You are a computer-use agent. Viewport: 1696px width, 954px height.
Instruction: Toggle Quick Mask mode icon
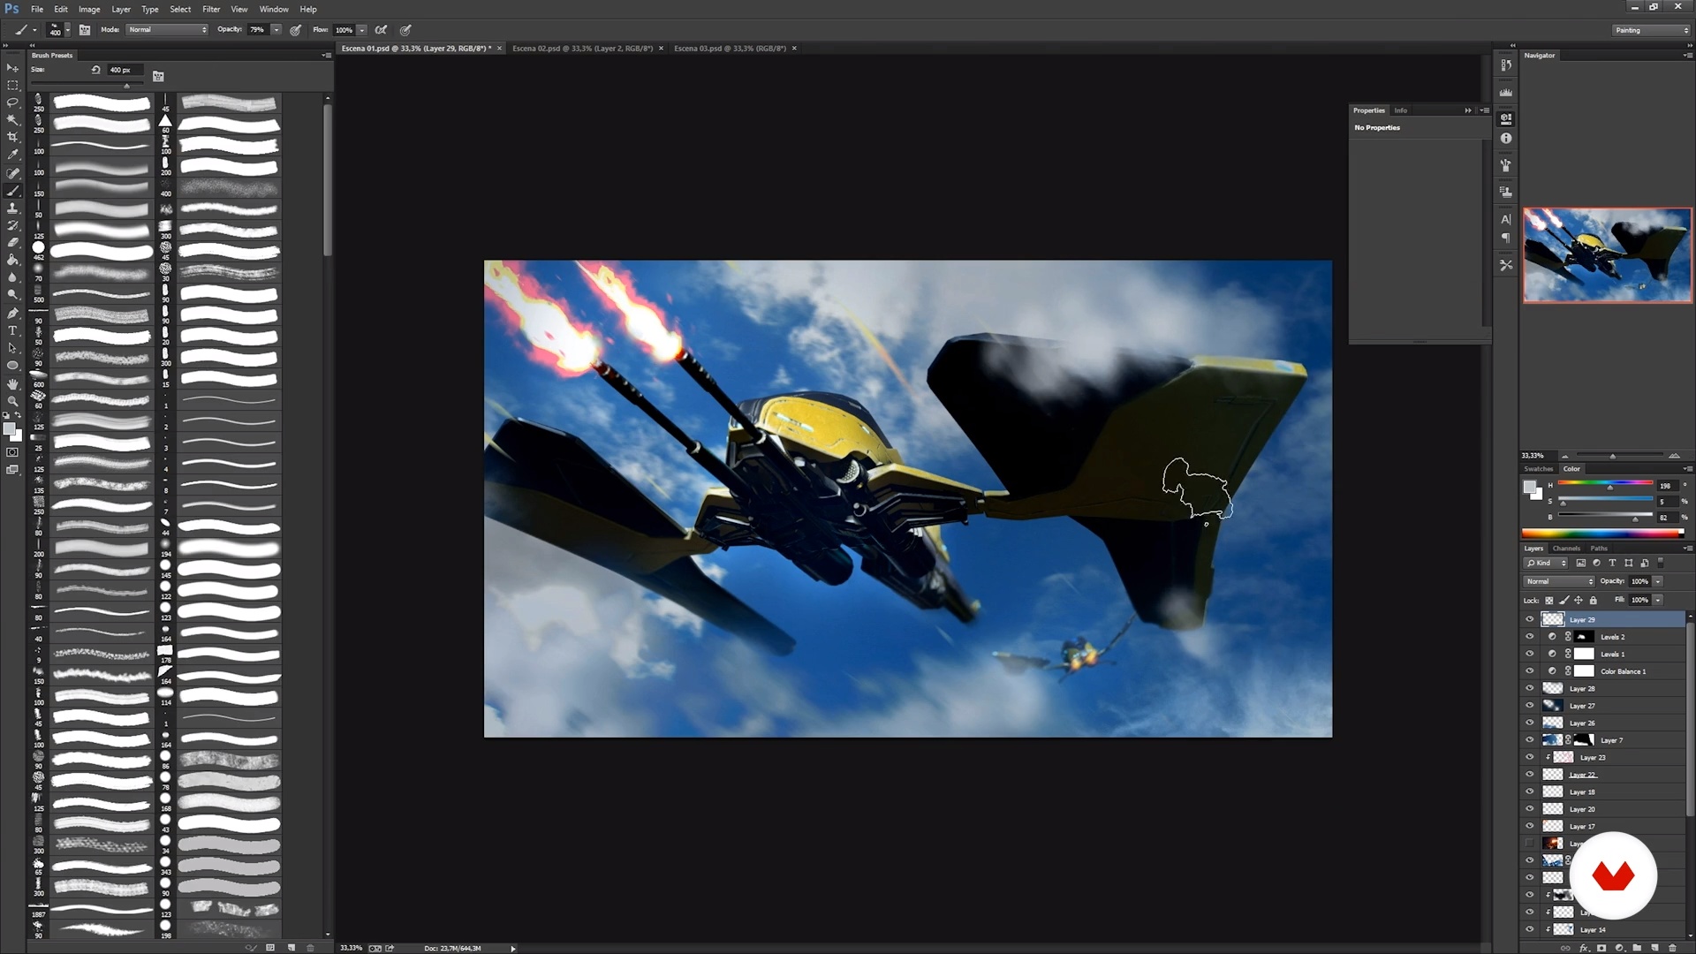point(12,452)
